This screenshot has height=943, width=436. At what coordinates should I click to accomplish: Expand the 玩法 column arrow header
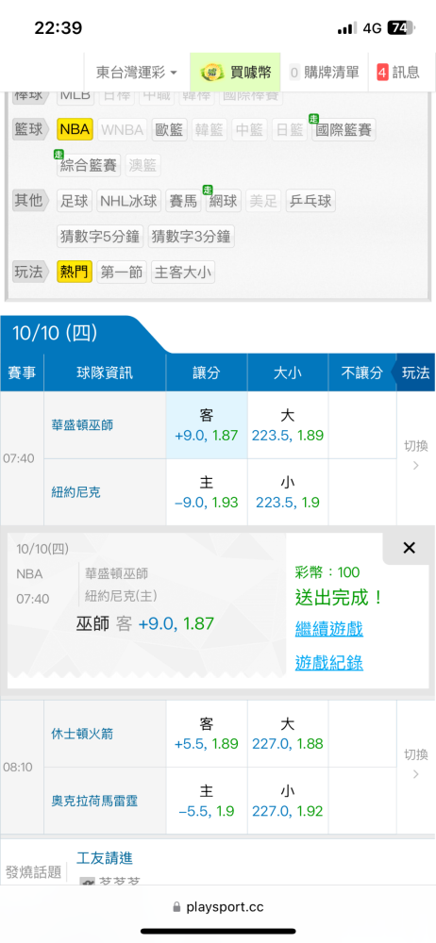click(413, 372)
